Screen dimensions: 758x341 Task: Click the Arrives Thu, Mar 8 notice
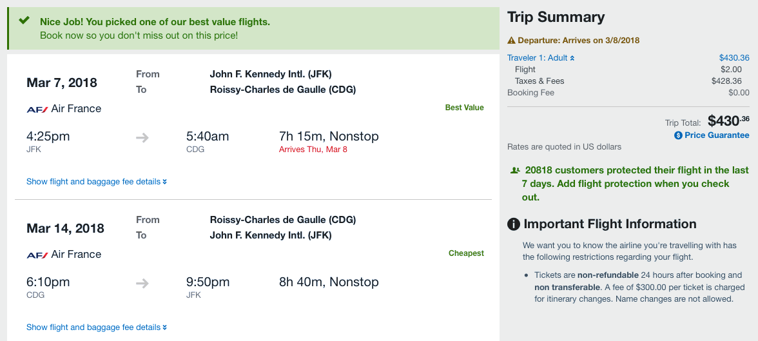pyautogui.click(x=313, y=150)
